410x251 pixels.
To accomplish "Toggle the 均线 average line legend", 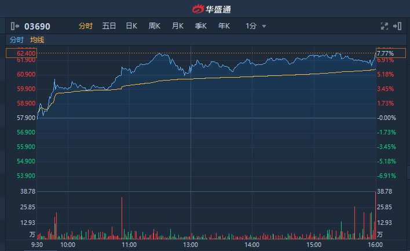I will pos(37,40).
